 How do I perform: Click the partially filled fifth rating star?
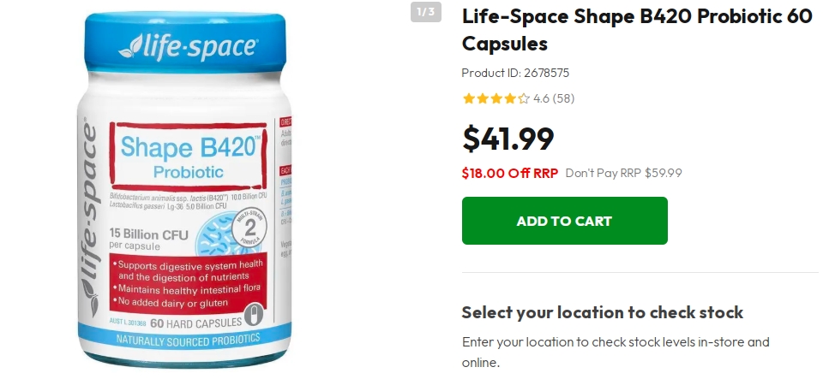pyautogui.click(x=523, y=98)
